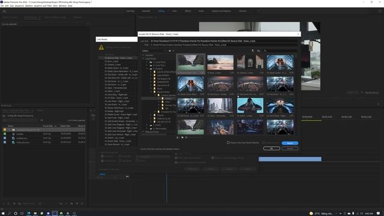Expand the C: Local Disk drive
The image size is (384, 216).
[147, 62]
